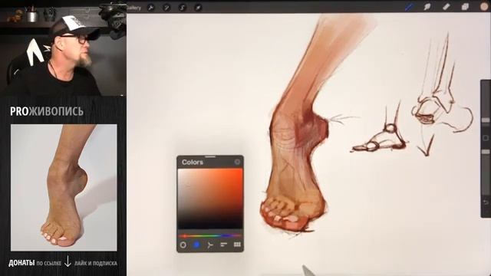Image resolution: width=491 pixels, height=276 pixels.
Task: Switch Colors panel to Classic mode
Action: point(196,245)
